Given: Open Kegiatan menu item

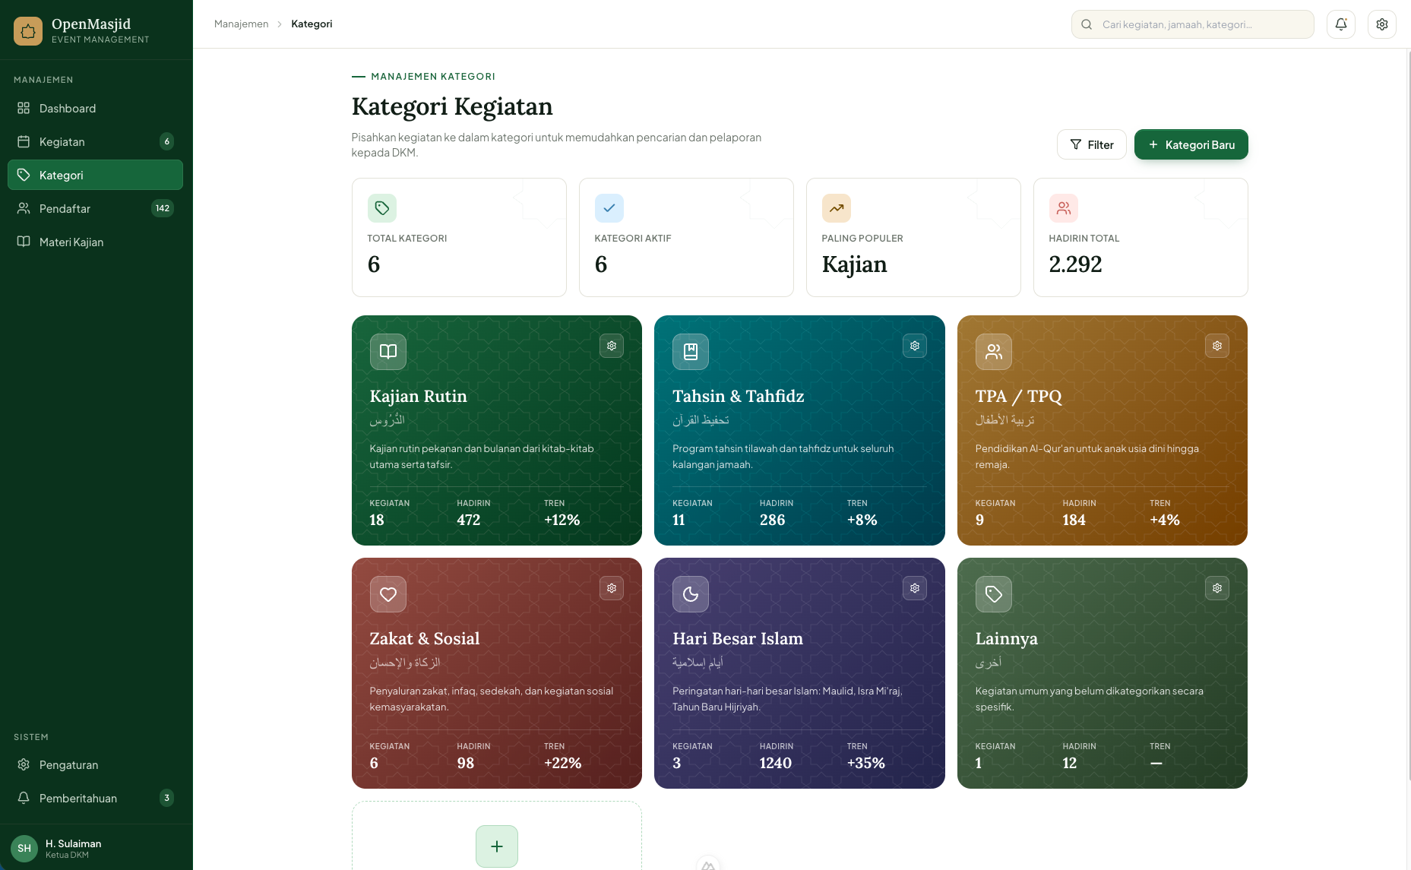Looking at the screenshot, I should tap(95, 141).
